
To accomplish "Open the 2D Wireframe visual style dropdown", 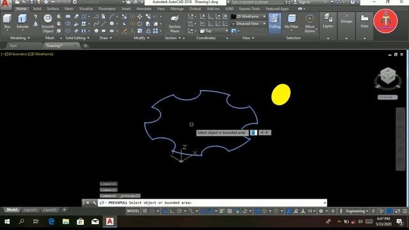I will 249,17.
